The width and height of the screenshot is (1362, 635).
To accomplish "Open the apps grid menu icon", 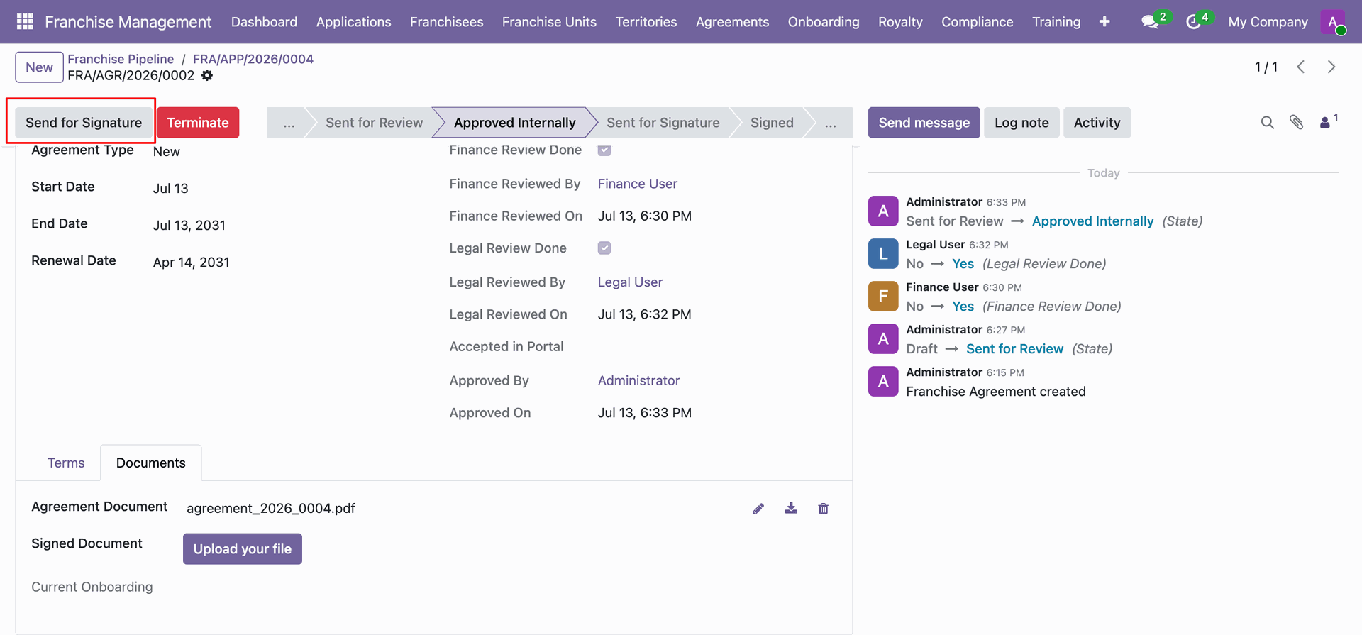I will tap(25, 22).
